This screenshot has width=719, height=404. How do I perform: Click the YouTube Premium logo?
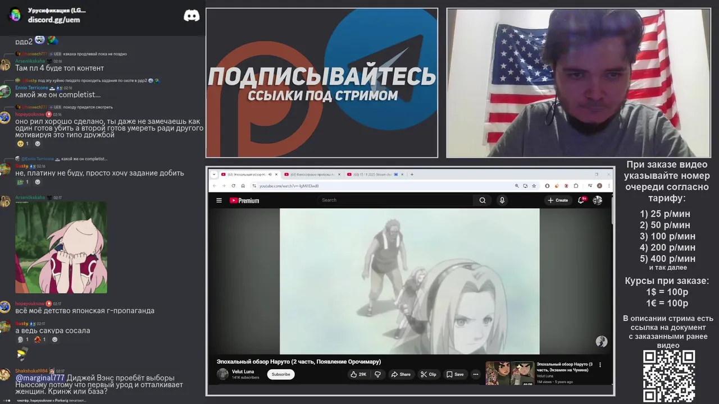[244, 200]
